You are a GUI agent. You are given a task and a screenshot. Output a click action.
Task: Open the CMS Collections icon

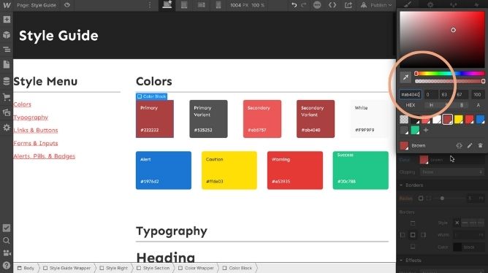[x=7, y=81]
